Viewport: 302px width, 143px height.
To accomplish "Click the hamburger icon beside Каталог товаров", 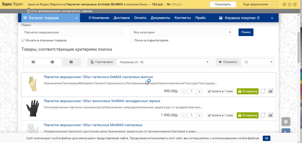I will point(25,18).
